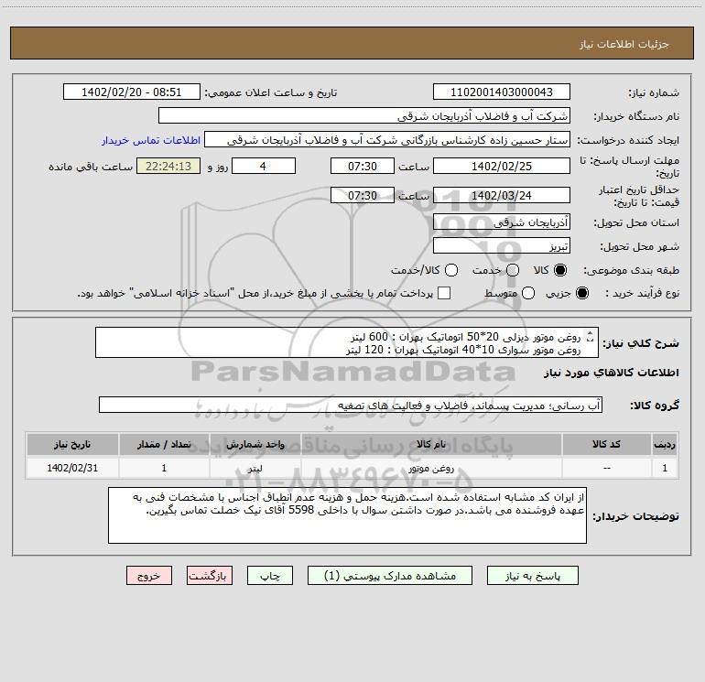Screen dimensions: 705x682
Task: Click the delivery city field تبریز
Action: (x=502, y=245)
